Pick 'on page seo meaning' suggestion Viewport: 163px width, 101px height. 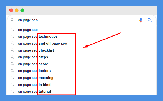pos(36,78)
